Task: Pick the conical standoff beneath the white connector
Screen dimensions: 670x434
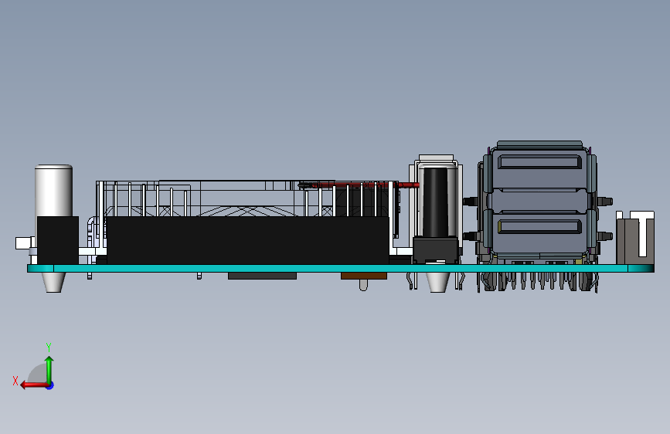Action: pos(437,283)
